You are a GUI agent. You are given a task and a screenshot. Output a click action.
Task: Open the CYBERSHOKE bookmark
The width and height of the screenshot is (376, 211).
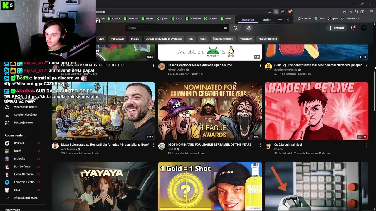[350, 18]
